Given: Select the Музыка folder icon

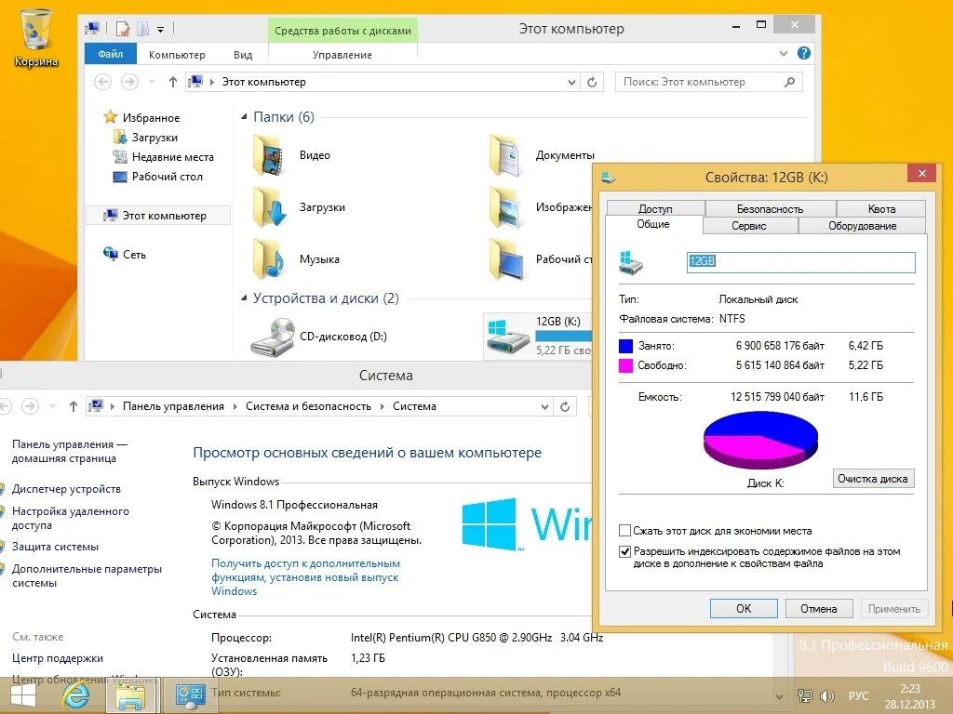Looking at the screenshot, I should point(269,259).
